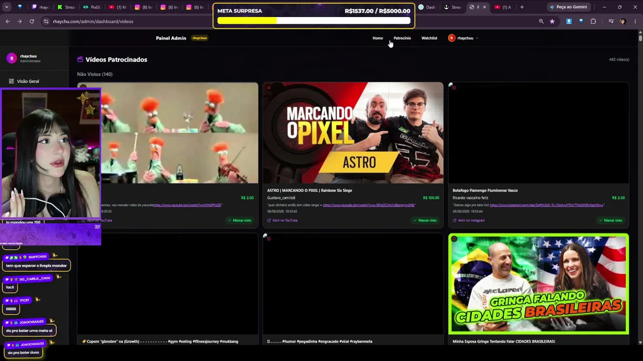Image resolution: width=643 pixels, height=361 pixels.
Task: Follow the YouTube URL in Gustavo_camilo8's message
Action: 369,205
